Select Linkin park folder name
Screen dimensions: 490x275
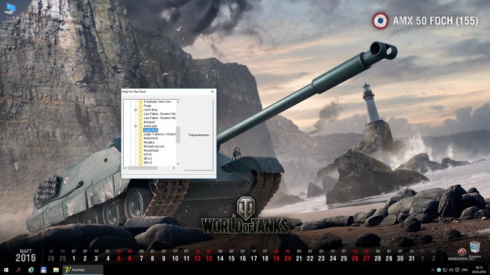pyautogui.click(x=150, y=126)
